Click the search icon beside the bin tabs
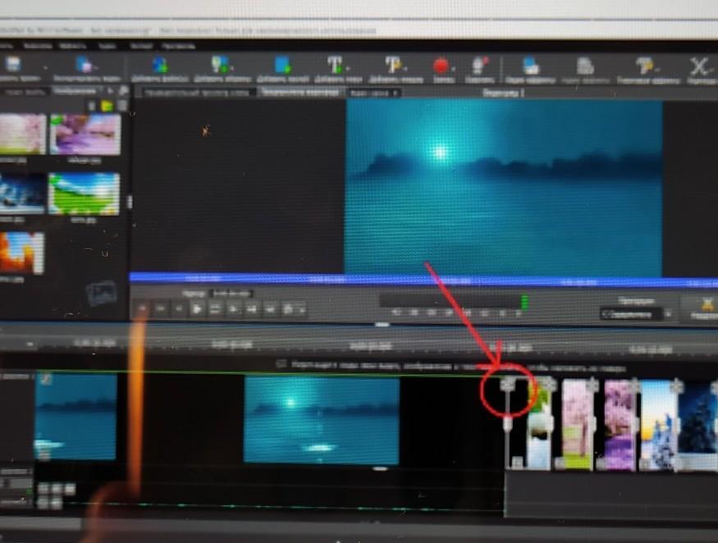The width and height of the screenshot is (718, 543). [123, 91]
